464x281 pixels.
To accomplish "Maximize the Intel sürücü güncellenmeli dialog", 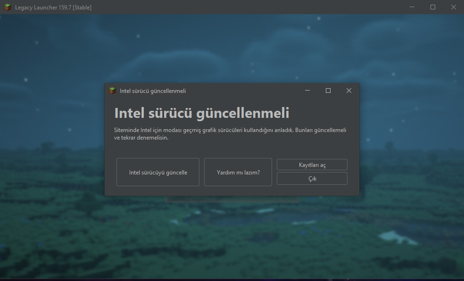I will (x=328, y=91).
